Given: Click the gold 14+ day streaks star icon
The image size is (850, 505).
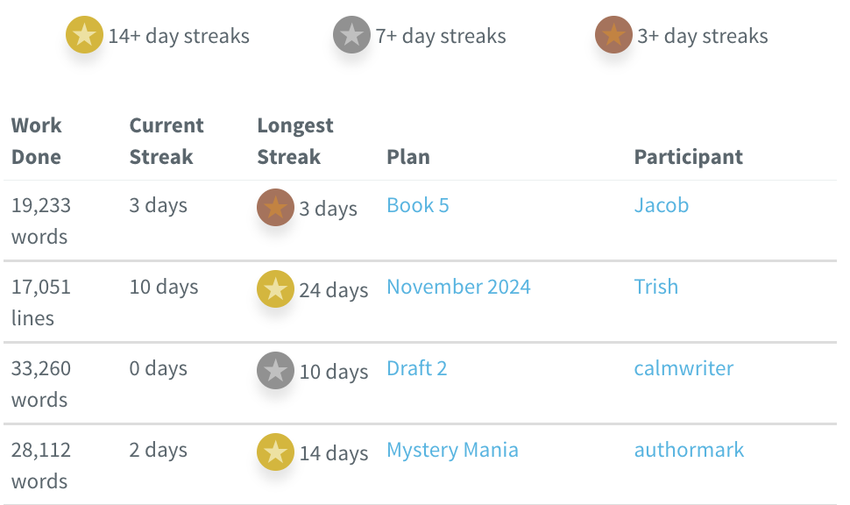Looking at the screenshot, I should point(84,36).
